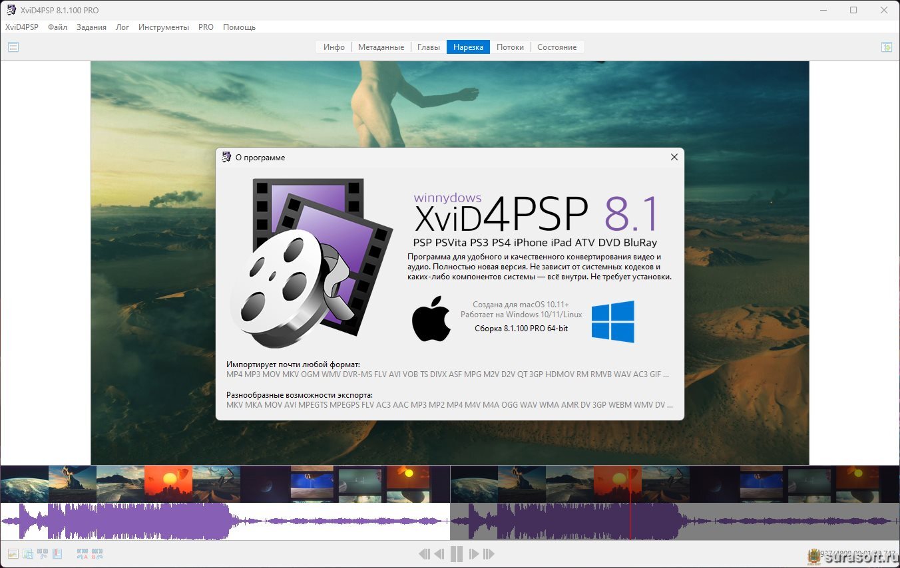Open the PRO menu
The image size is (900, 568).
point(206,27)
